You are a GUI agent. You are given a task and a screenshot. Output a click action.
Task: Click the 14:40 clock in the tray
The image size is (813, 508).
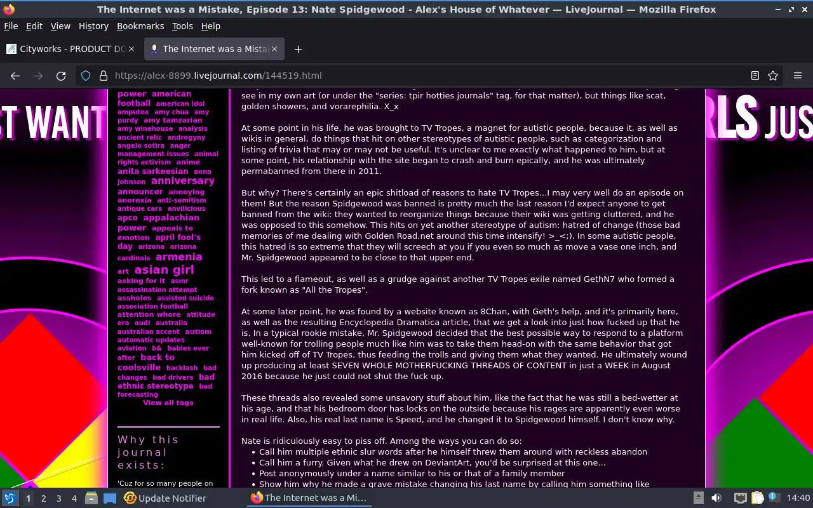coord(798,498)
